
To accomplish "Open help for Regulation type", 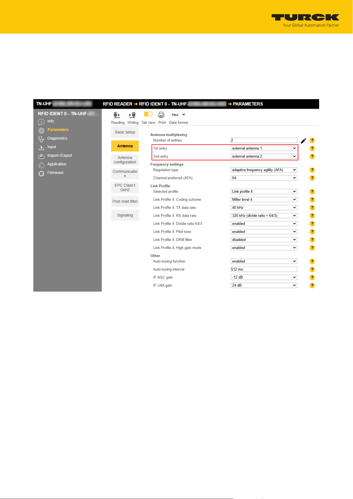I will 312,170.
